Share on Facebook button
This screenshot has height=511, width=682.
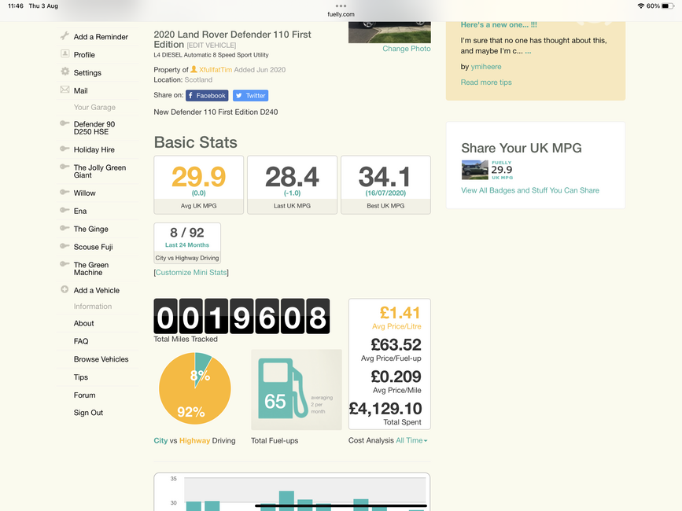pyautogui.click(x=207, y=96)
